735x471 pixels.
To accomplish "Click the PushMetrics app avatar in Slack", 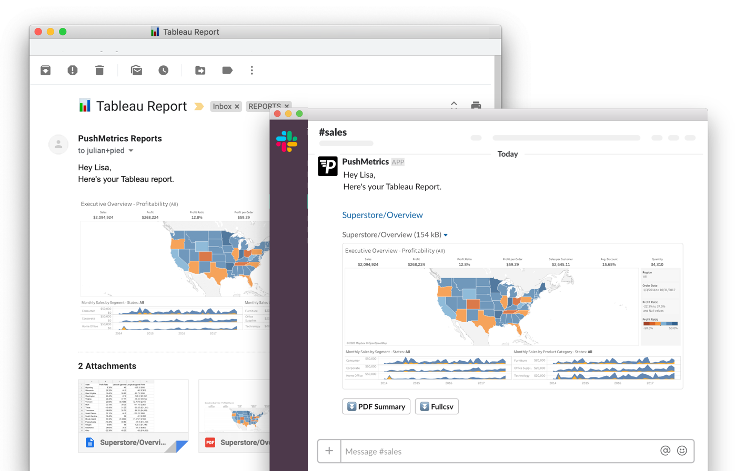I will point(328,166).
